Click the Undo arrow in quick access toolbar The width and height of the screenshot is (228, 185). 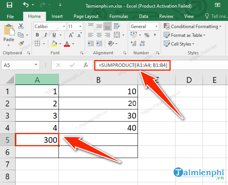[26, 5]
